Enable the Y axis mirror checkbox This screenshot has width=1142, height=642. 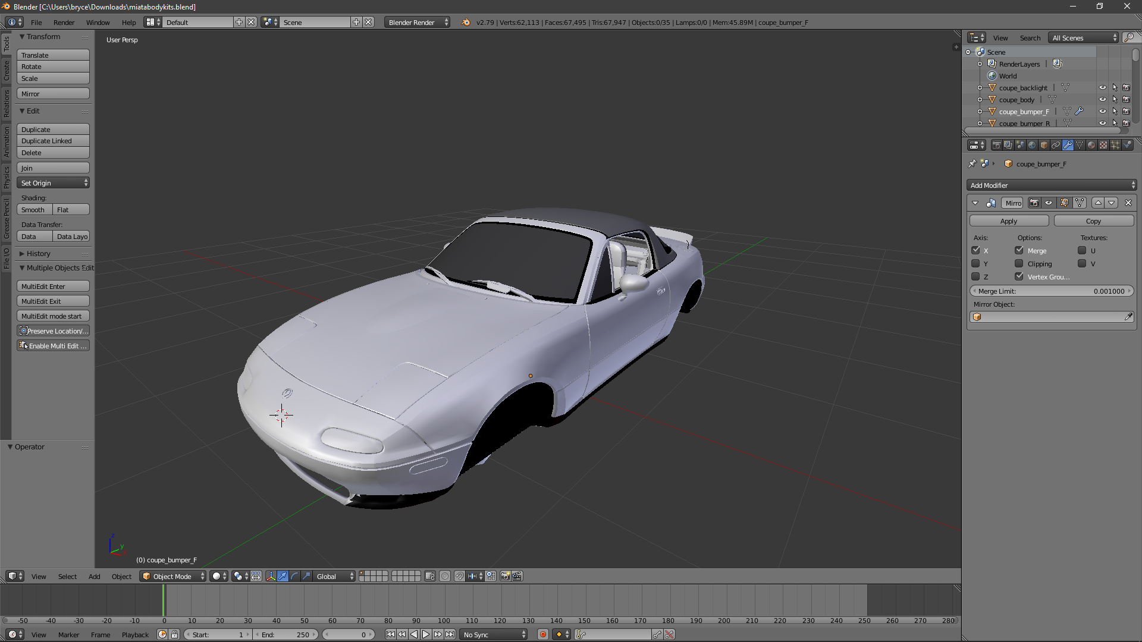coord(975,263)
